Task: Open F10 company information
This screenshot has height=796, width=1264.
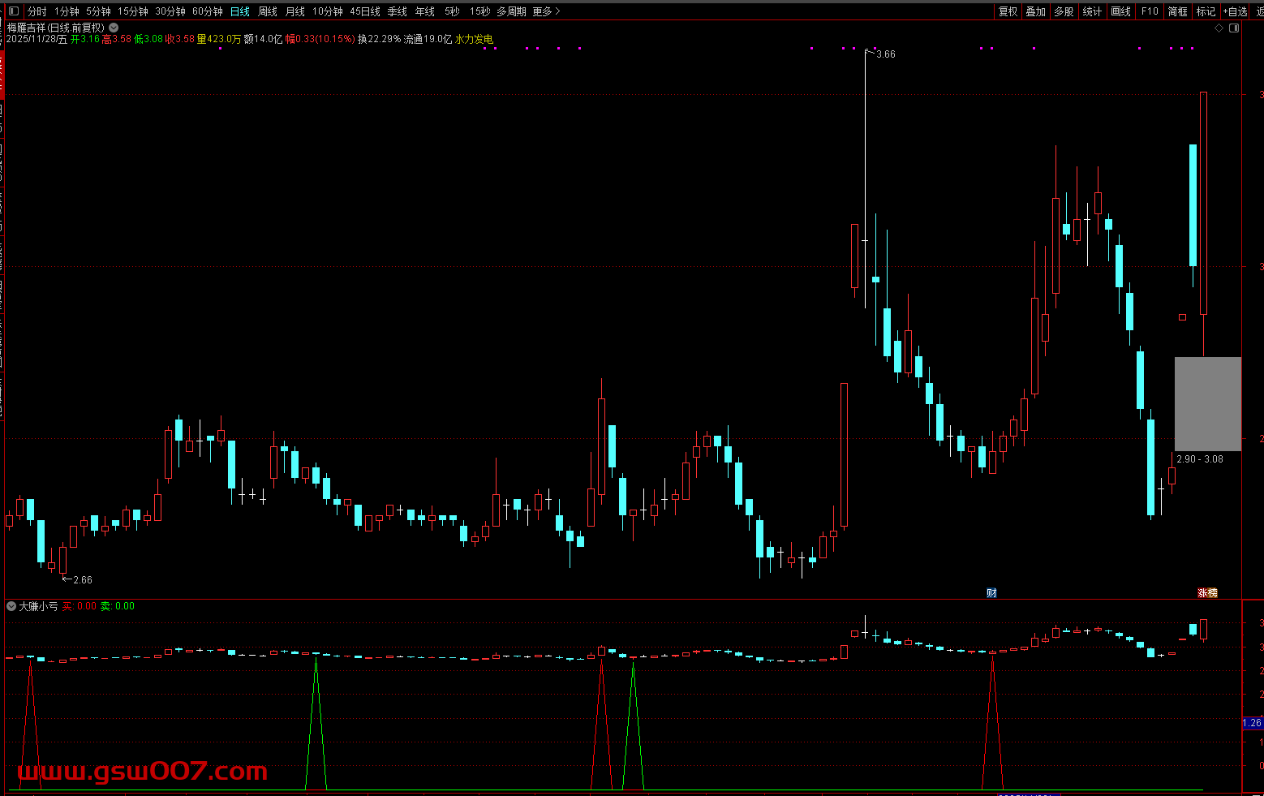Action: click(x=1150, y=11)
